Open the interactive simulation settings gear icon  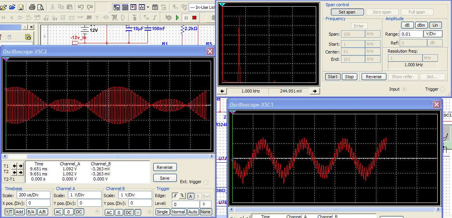[169, 18]
